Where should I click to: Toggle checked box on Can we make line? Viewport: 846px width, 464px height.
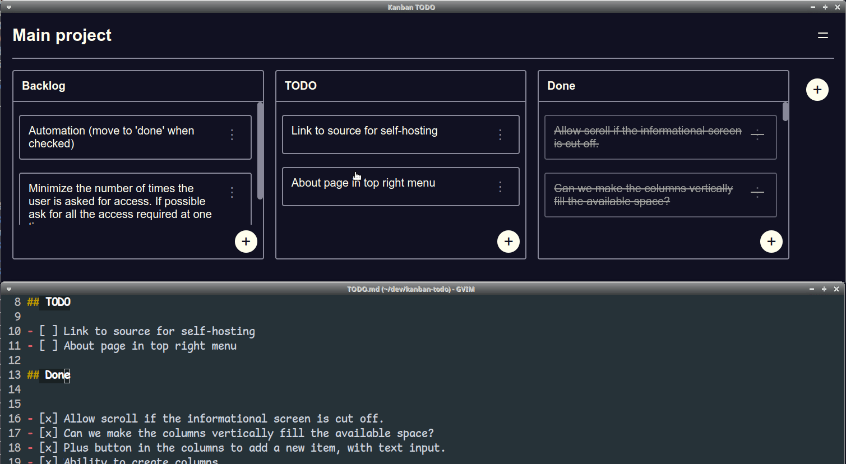(48, 433)
